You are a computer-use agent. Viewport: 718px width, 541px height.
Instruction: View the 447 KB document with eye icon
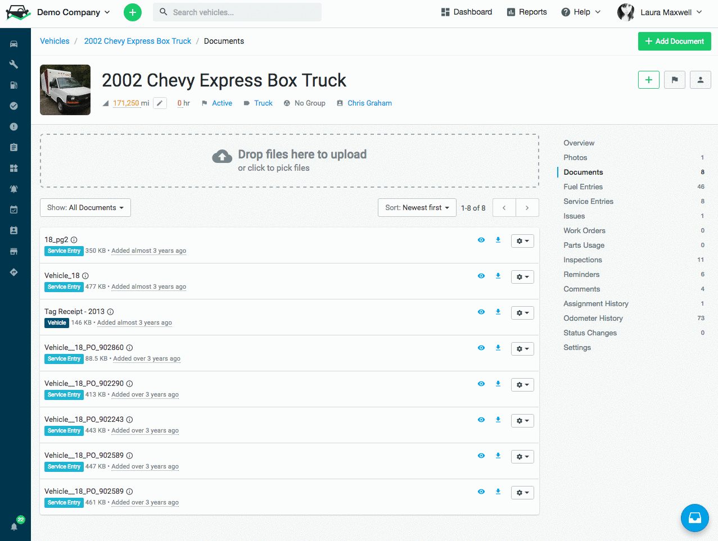(x=481, y=456)
